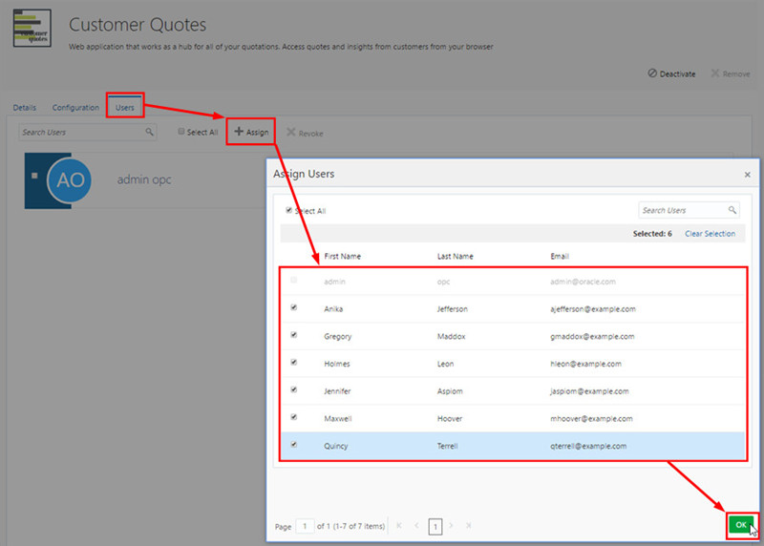Image resolution: width=764 pixels, height=546 pixels.
Task: Click the first name Gregory
Action: [x=338, y=337]
